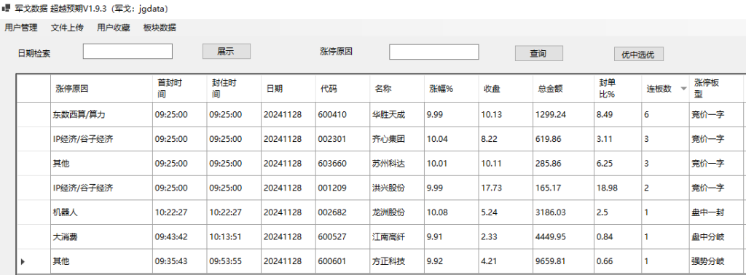Click the 09:35:43 time cell
Screen dimensions: 746x275
[x=180, y=261]
